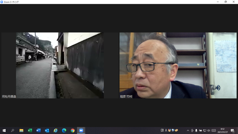Show hidden system tray icons
Viewport: 238px width, 134px height.
[188, 131]
